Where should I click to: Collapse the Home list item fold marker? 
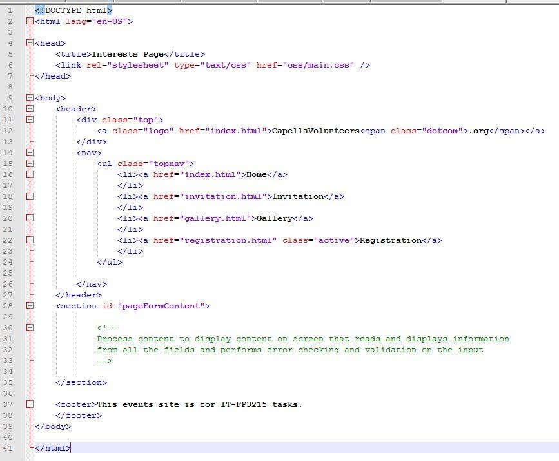point(30,174)
